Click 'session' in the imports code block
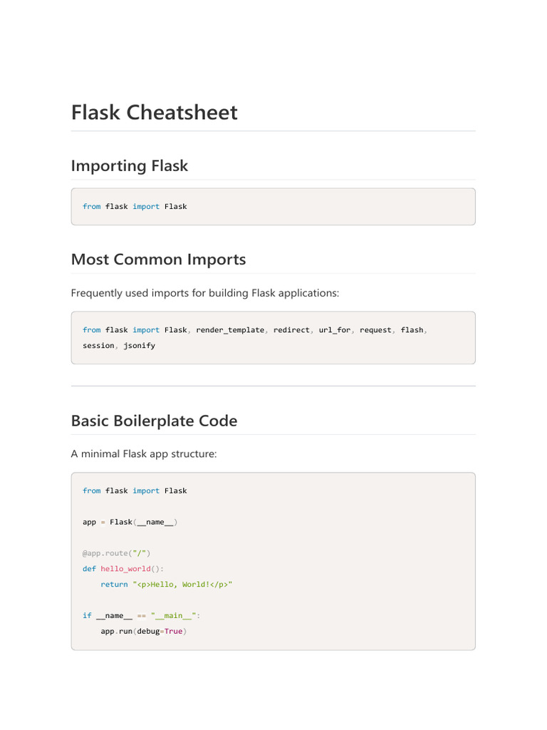 point(98,346)
